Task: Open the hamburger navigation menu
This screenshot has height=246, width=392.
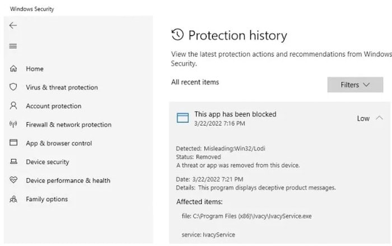Action: click(x=13, y=46)
